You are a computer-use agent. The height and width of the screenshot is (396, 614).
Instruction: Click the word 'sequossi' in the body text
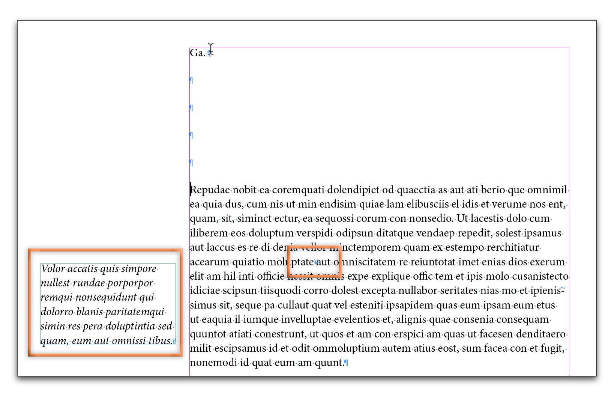tap(334, 219)
